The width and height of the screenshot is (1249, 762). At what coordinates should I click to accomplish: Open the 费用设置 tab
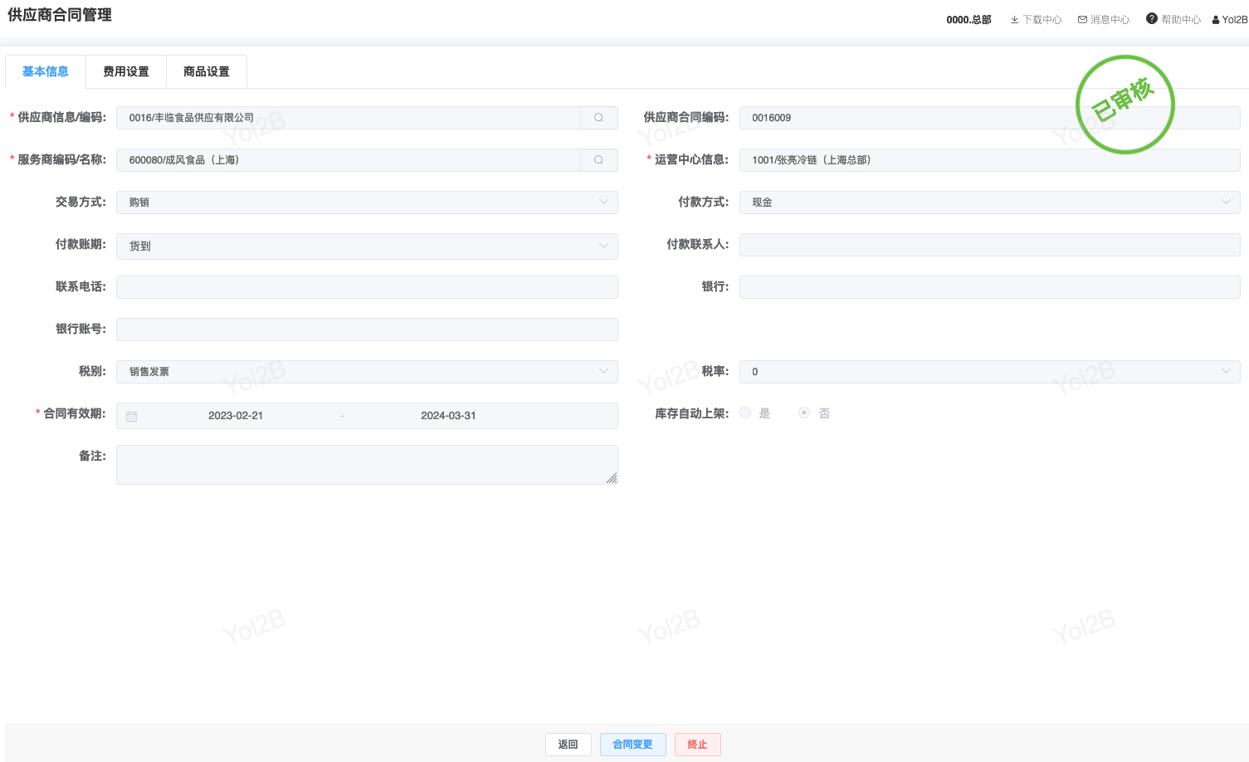[x=126, y=72]
